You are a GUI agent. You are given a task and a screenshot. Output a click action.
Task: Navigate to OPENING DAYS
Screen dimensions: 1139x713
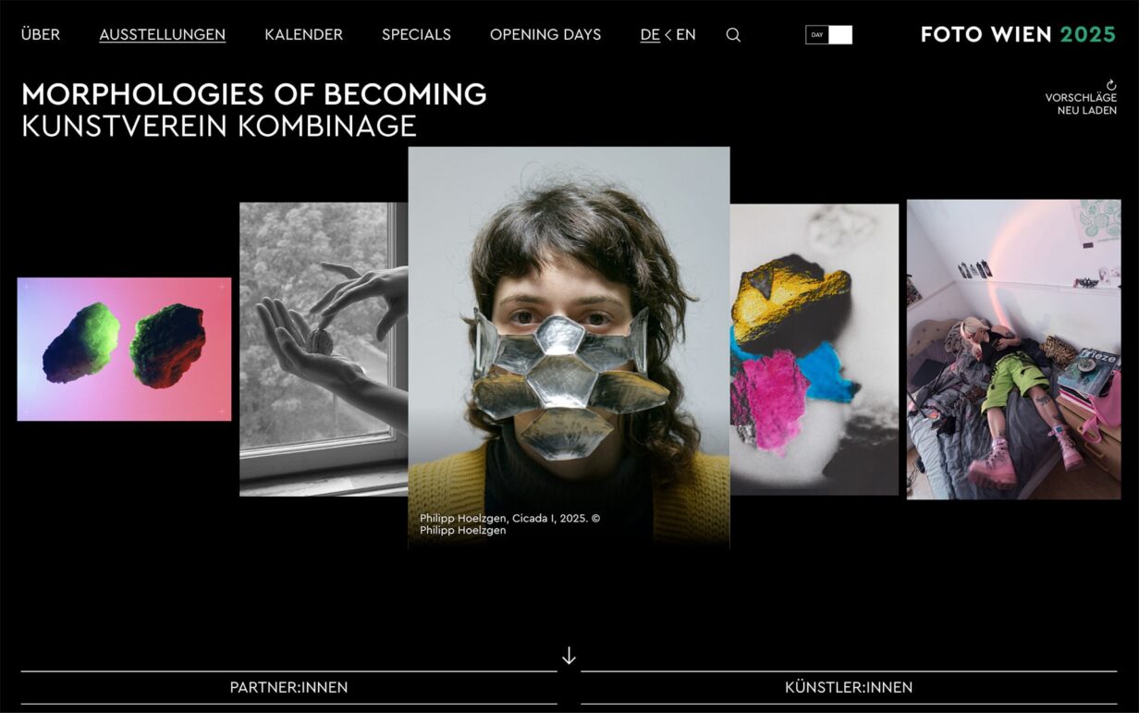(x=545, y=35)
